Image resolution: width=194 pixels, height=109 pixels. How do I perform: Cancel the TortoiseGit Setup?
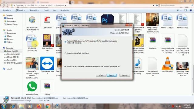[x=125, y=75]
